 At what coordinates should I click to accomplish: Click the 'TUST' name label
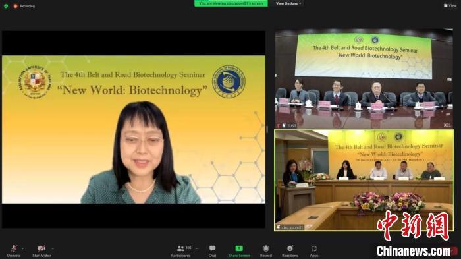click(x=292, y=126)
